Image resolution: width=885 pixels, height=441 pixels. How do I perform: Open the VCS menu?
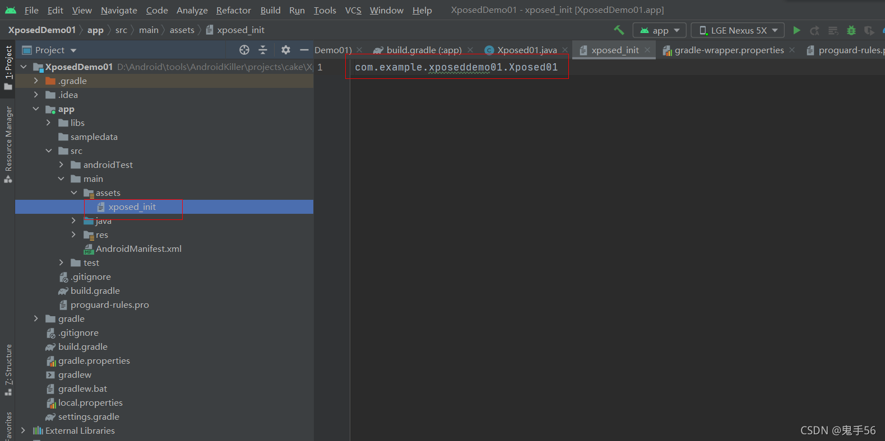[x=353, y=10]
